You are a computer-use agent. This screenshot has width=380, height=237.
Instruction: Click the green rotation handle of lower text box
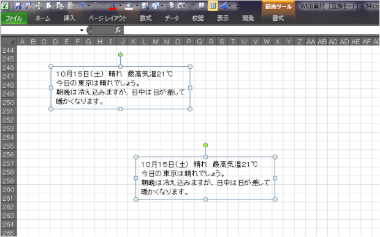click(205, 146)
